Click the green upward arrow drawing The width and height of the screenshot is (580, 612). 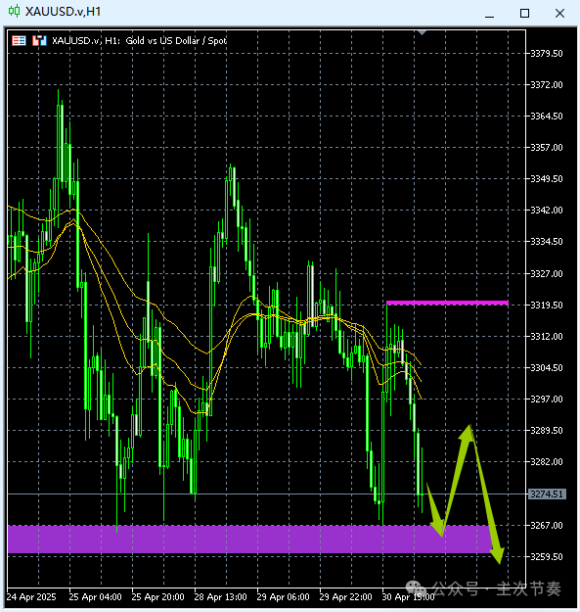click(x=457, y=478)
